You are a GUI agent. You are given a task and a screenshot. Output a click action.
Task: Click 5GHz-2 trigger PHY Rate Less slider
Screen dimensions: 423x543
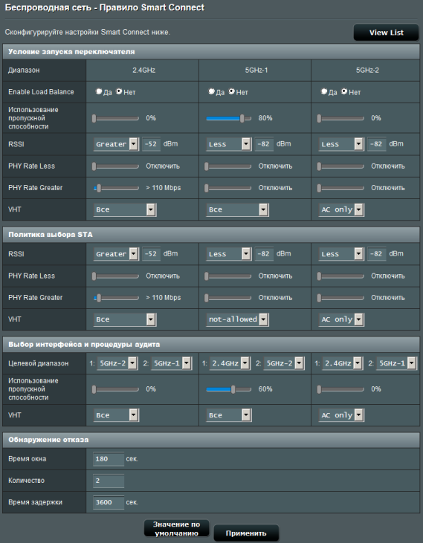point(341,166)
